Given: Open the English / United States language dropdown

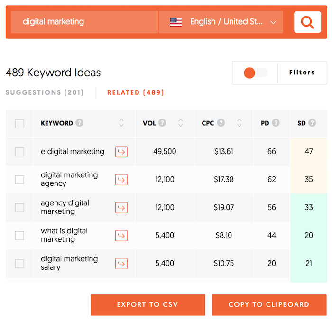Looking at the screenshot, I should [x=221, y=22].
